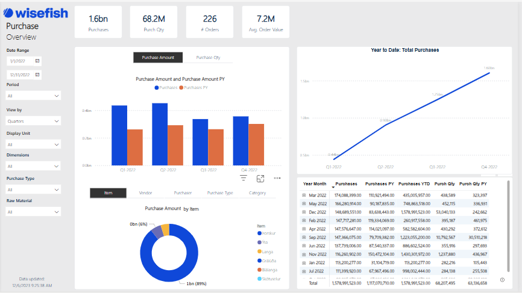Toggle the Þorskur legend item
Screen dimensions: 522x293
coord(268,233)
